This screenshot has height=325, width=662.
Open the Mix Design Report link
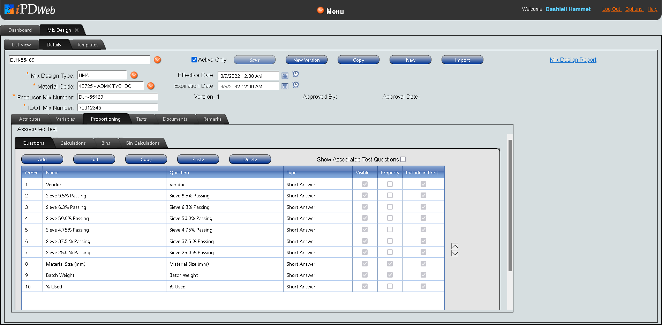(x=573, y=60)
